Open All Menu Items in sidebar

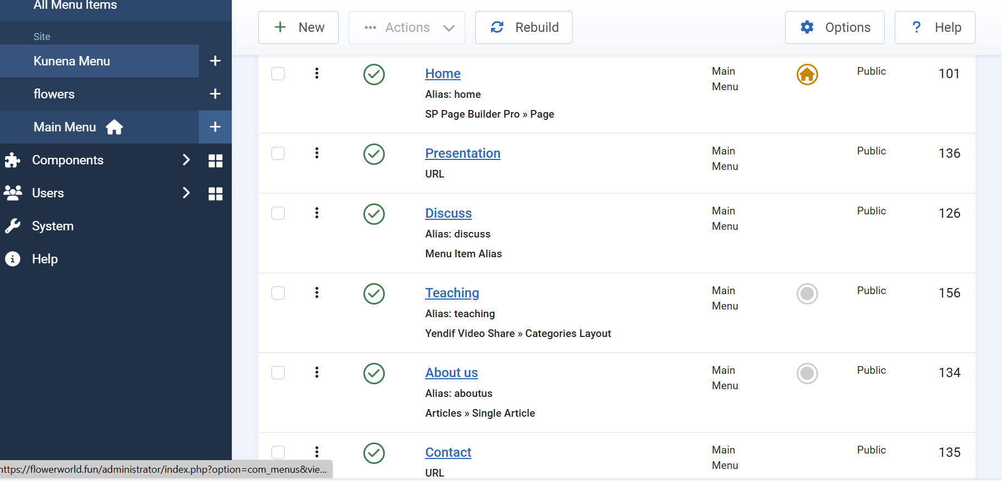[x=75, y=5]
